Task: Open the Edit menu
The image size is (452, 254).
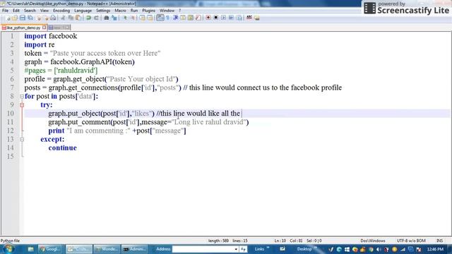Action: pyautogui.click(x=16, y=11)
